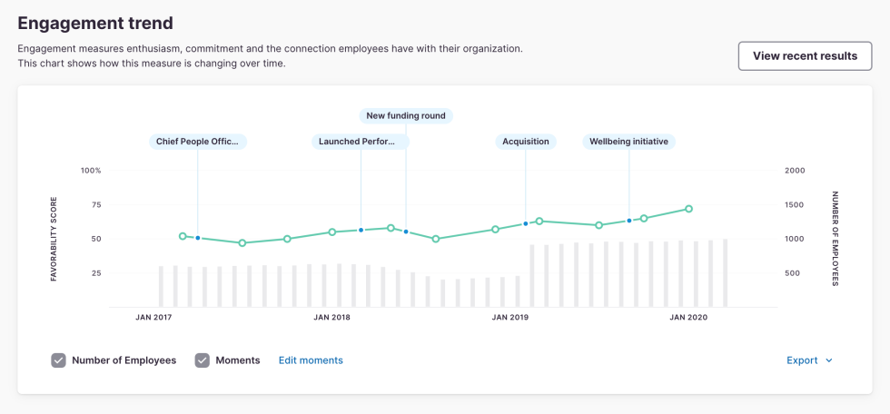This screenshot has width=890, height=414.
Task: Click the blue dot under Wellbeing initiative line
Action: coord(628,221)
